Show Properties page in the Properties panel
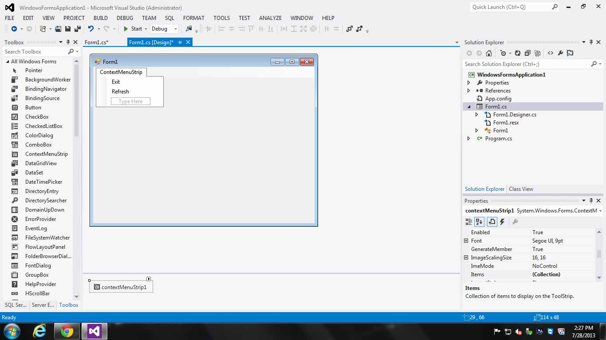This screenshot has height=340, width=606. click(492, 222)
